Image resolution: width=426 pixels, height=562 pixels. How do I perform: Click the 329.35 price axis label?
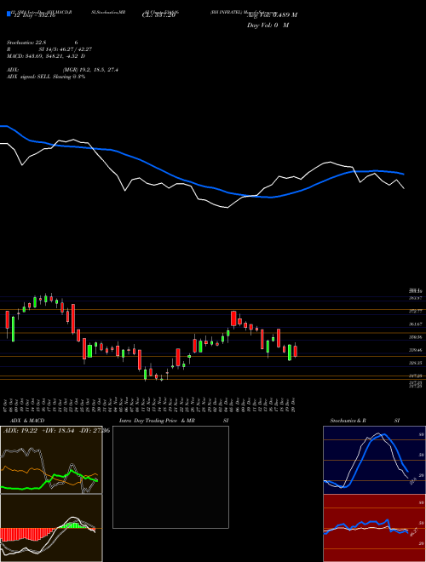tap(417, 363)
